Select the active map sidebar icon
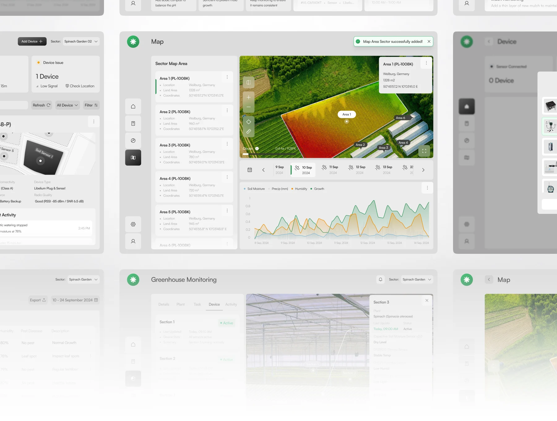This screenshot has width=557, height=421. coord(133,158)
